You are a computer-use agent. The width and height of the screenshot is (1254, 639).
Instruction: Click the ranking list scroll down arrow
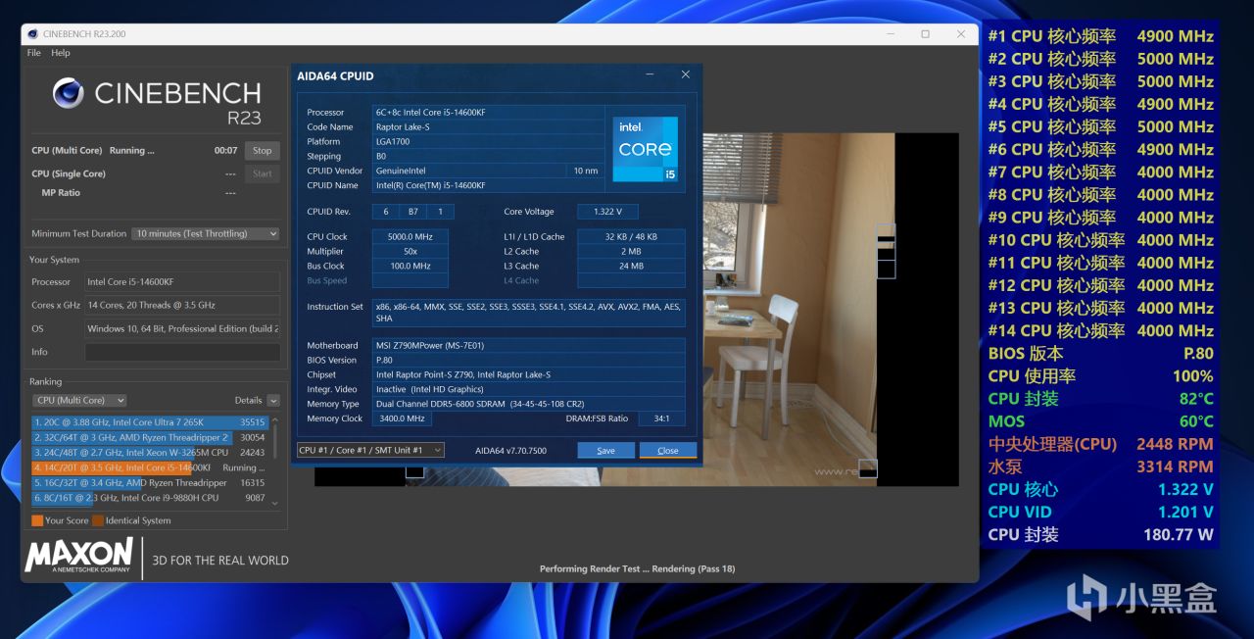pyautogui.click(x=274, y=503)
